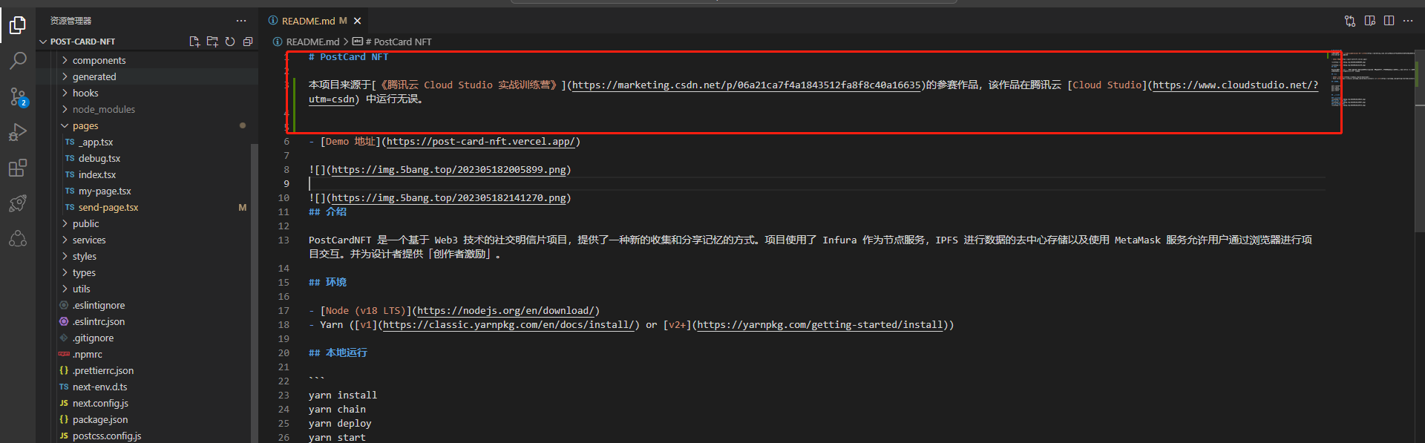The height and width of the screenshot is (443, 1425).
Task: Open modified send-page.tsx file
Action: (108, 207)
